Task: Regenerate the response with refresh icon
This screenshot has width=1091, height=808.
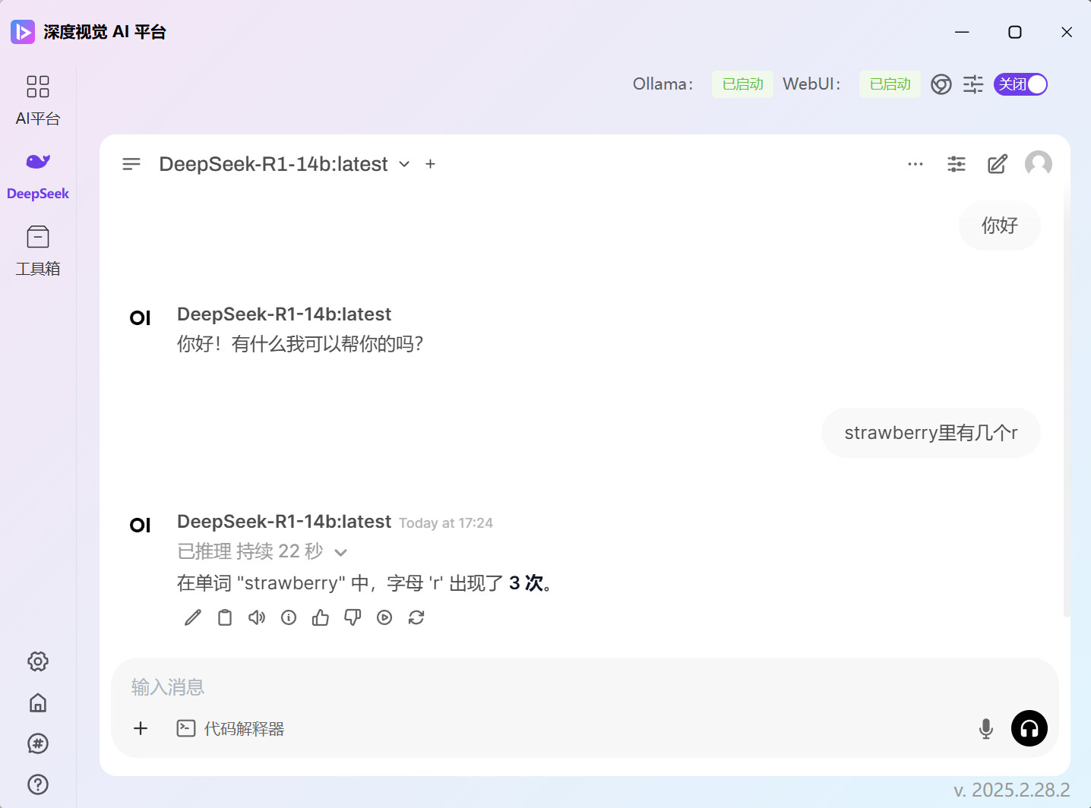Action: 416,617
